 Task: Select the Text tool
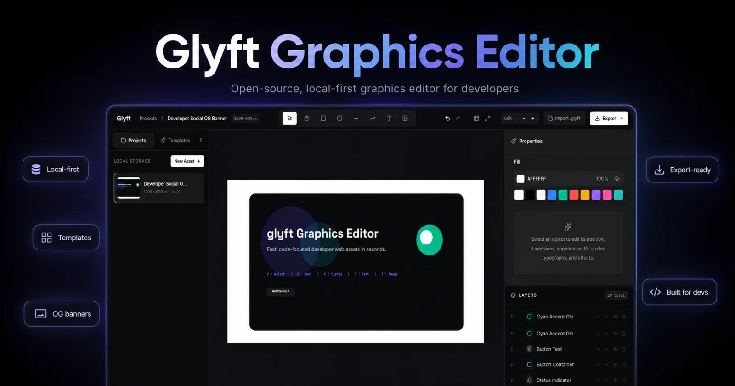[x=389, y=118]
